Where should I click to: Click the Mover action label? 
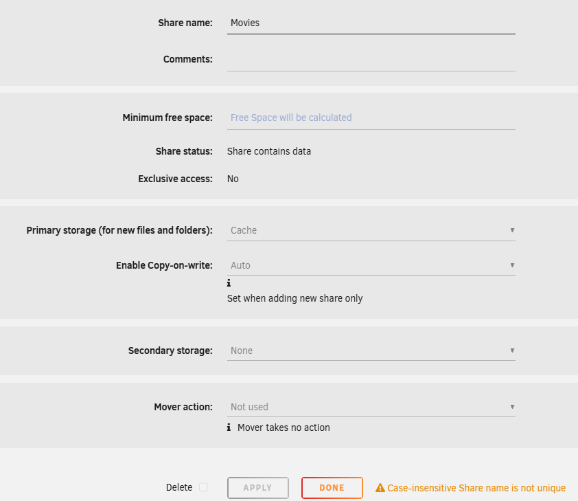pos(183,407)
